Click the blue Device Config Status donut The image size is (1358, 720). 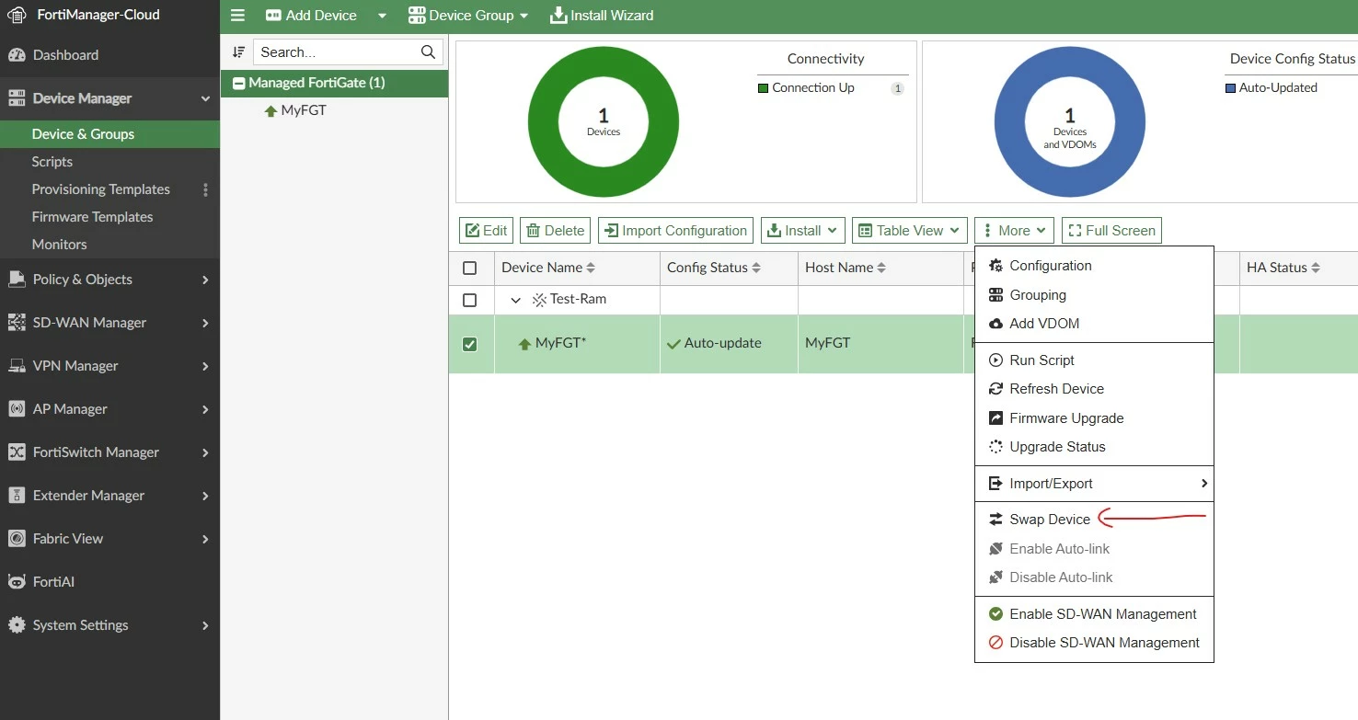pyautogui.click(x=1070, y=121)
